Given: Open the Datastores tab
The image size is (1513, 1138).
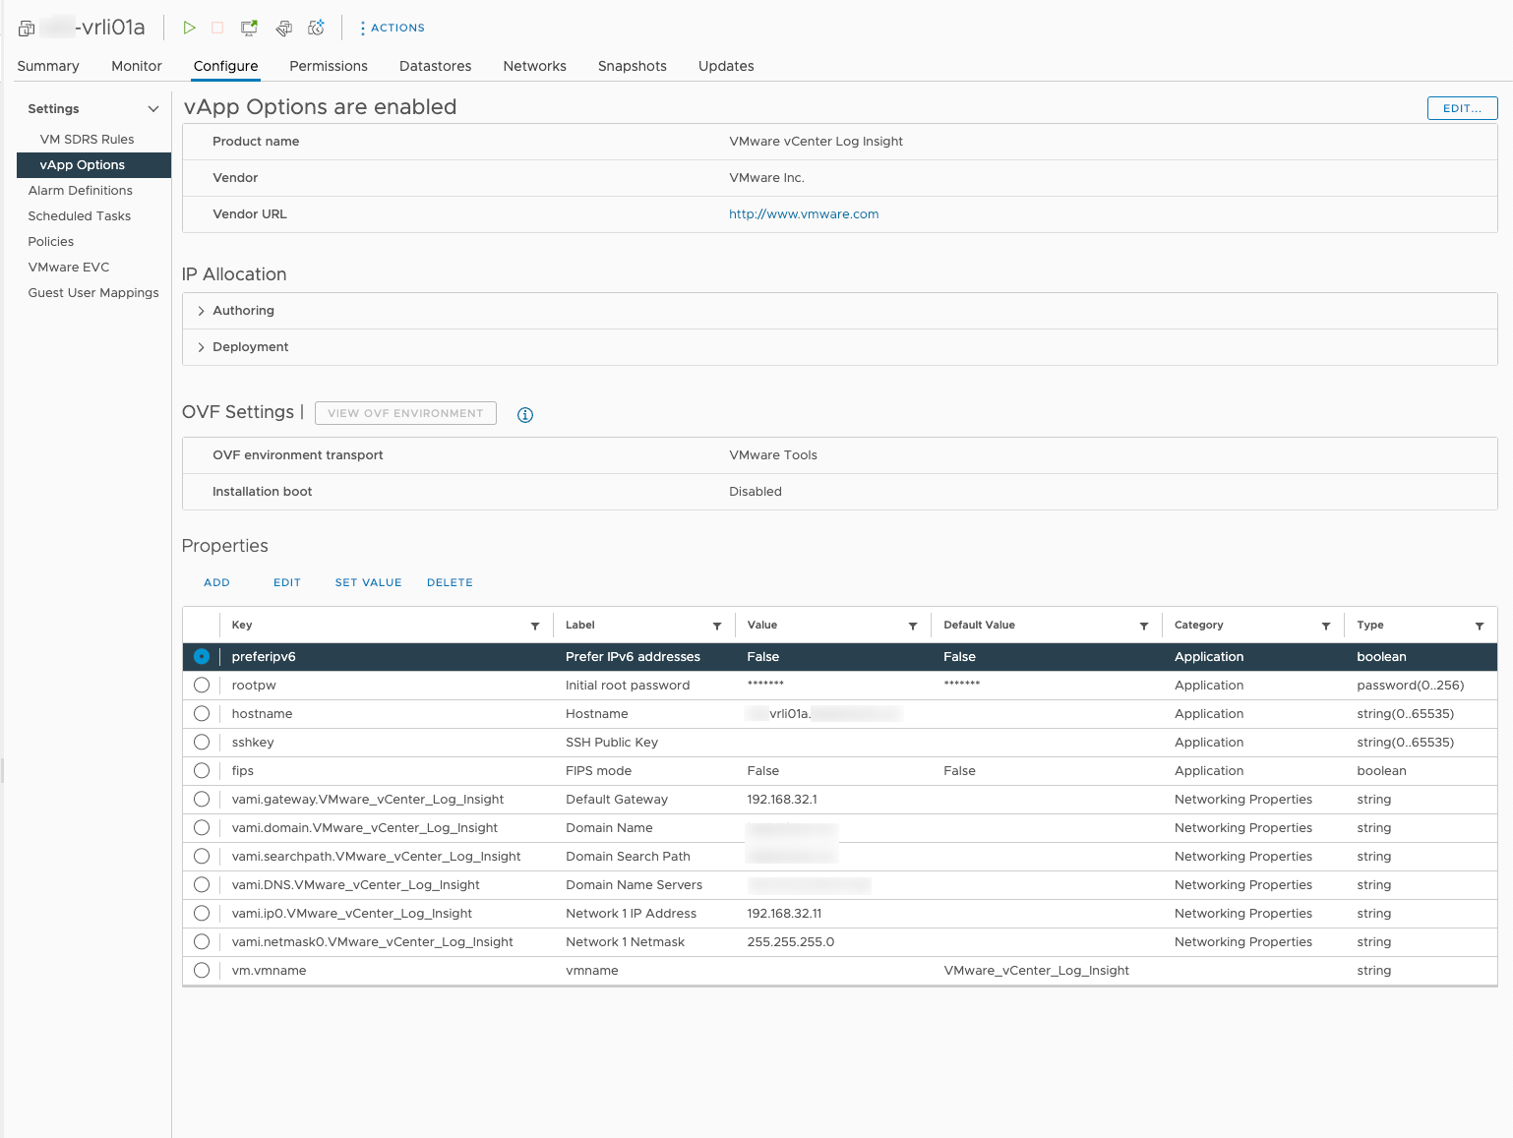Looking at the screenshot, I should pos(436,66).
